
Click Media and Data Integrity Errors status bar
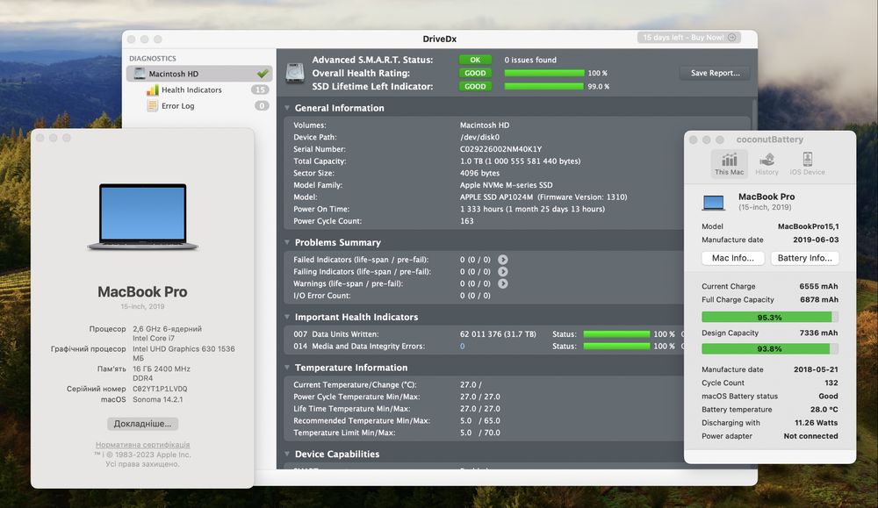[x=616, y=347]
